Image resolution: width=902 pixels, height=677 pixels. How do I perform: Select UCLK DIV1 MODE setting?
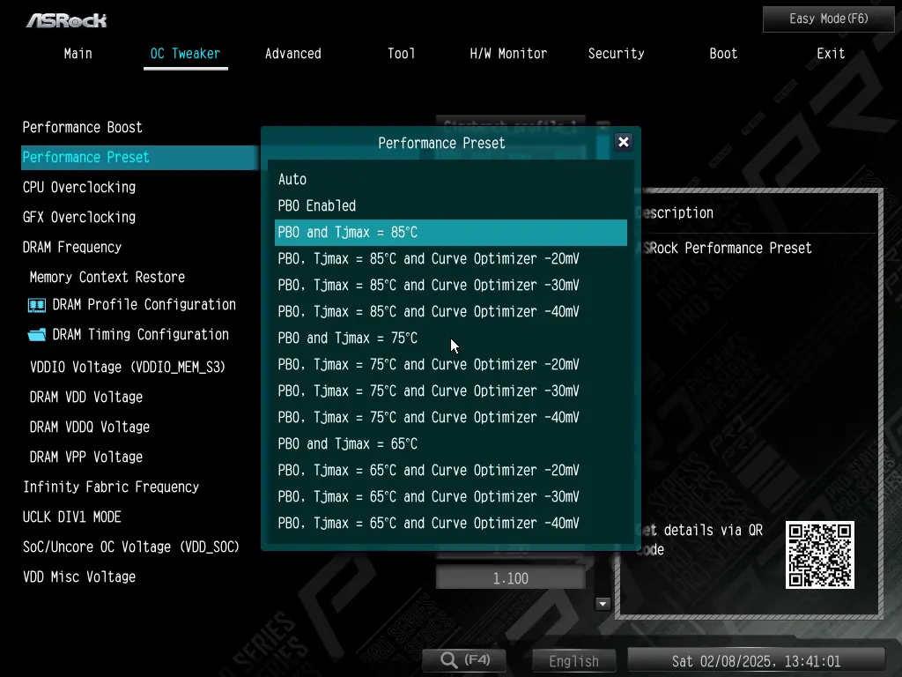[x=72, y=517]
